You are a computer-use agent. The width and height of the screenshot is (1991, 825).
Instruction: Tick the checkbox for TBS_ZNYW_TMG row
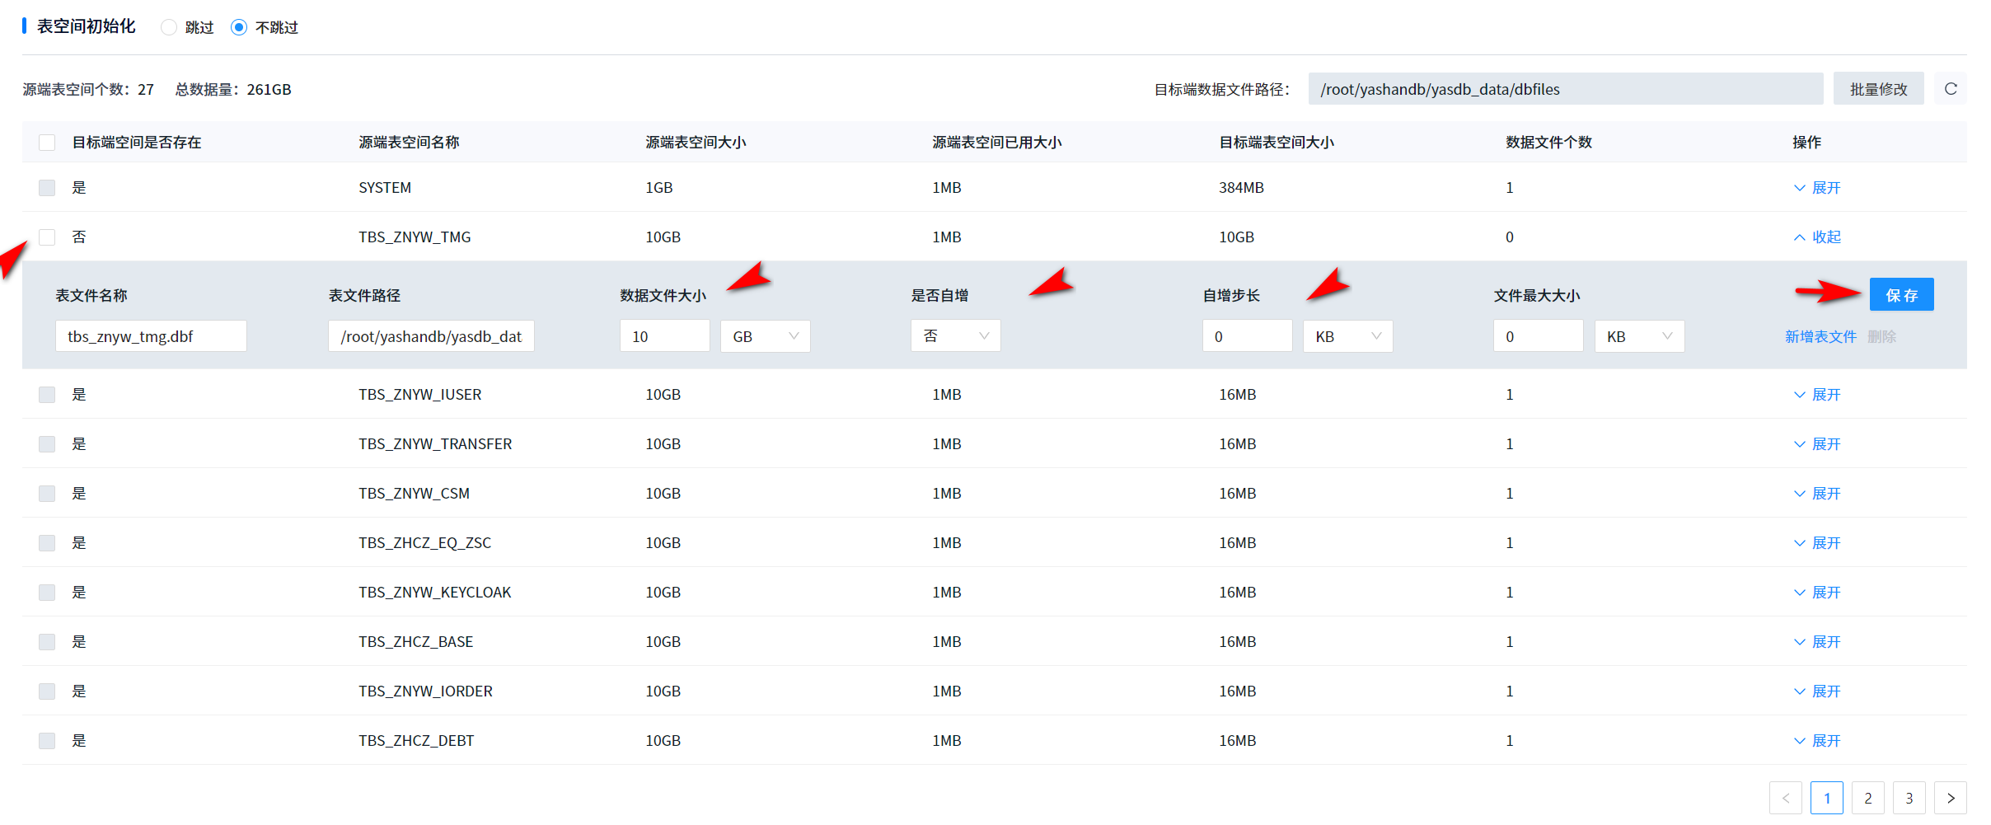click(47, 237)
